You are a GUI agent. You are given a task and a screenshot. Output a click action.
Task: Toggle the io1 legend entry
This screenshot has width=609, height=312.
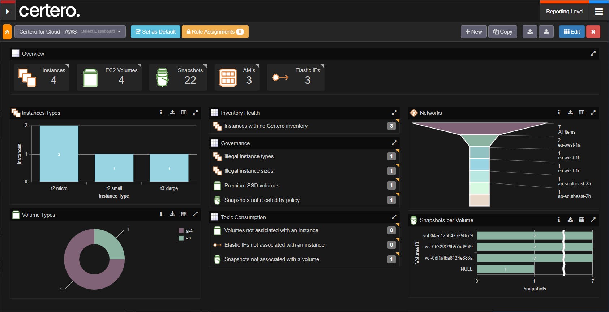[x=185, y=238]
